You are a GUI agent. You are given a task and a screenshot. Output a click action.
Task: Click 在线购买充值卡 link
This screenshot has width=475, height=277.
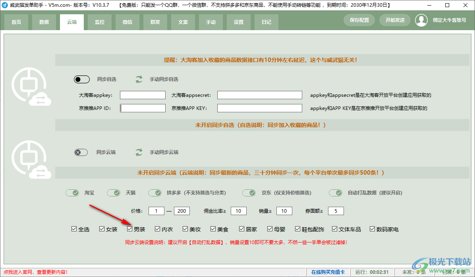(x=328, y=272)
